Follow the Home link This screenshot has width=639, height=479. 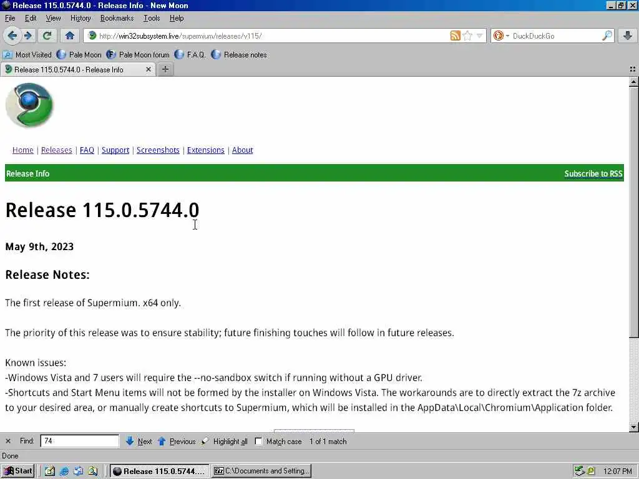[23, 150]
